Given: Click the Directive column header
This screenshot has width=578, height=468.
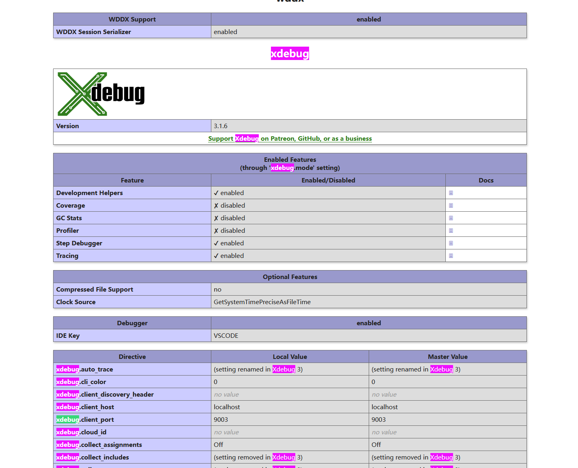Looking at the screenshot, I should (x=132, y=357).
